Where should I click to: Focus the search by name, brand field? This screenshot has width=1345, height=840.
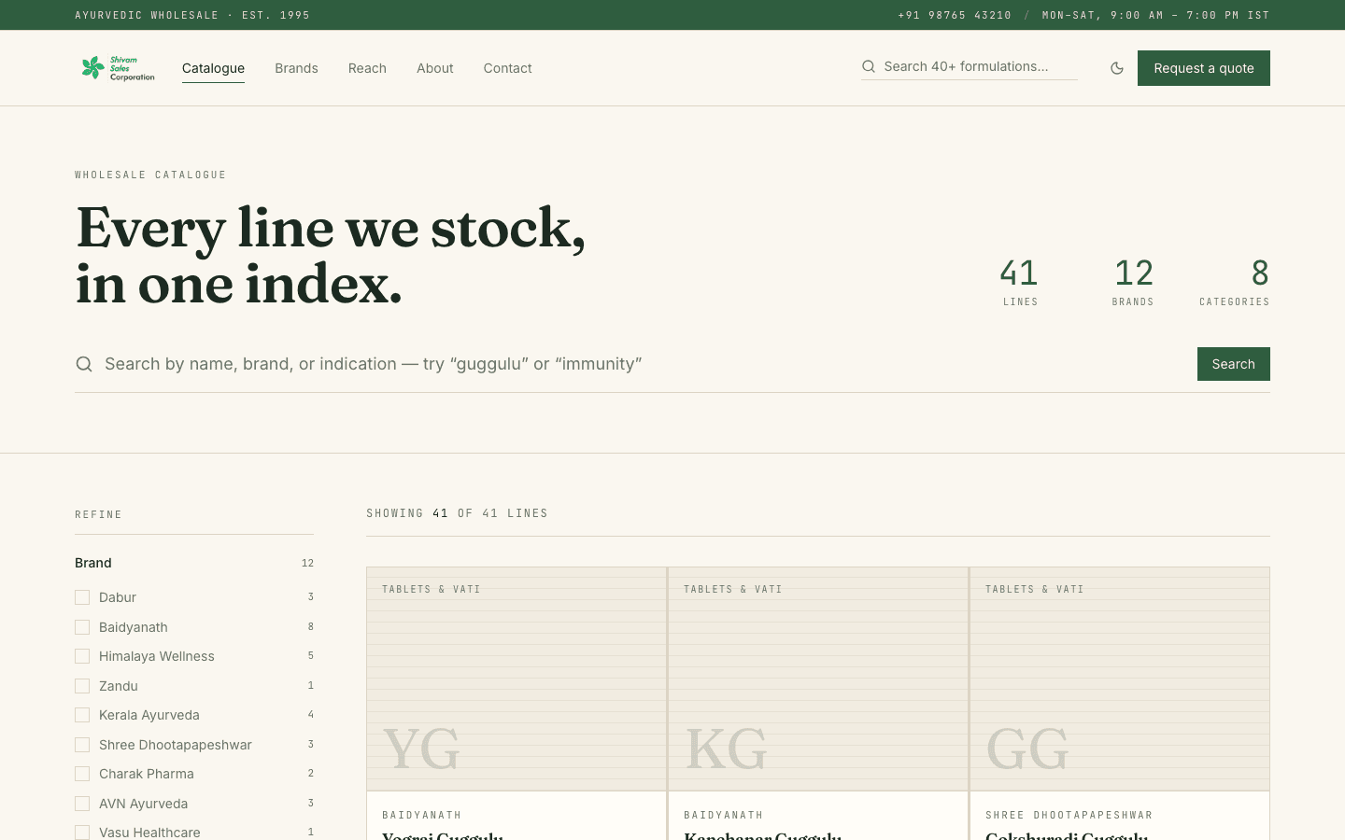click(644, 364)
